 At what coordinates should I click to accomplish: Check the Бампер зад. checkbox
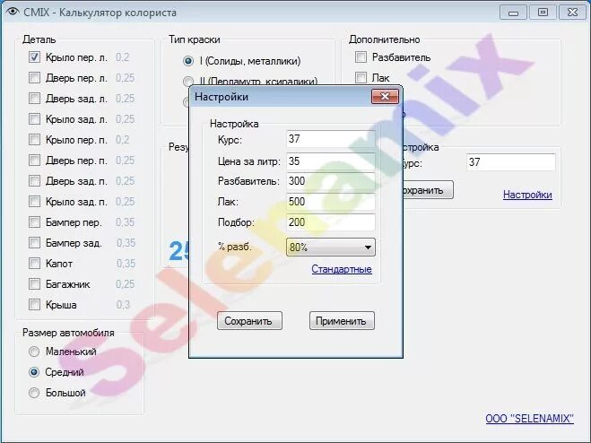[34, 243]
